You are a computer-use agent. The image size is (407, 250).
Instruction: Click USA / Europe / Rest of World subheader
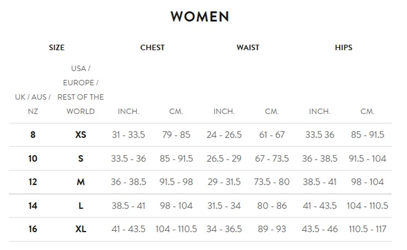coord(81,90)
